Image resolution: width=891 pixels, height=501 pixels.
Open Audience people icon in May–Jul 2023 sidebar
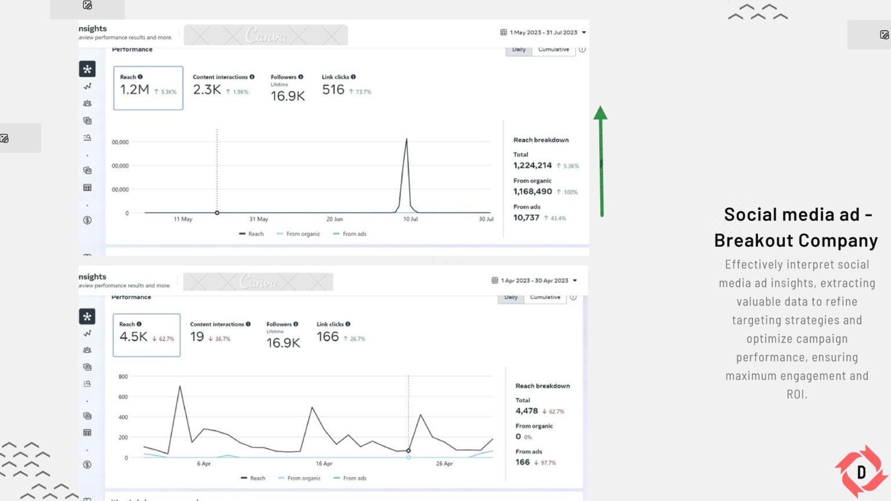point(87,103)
